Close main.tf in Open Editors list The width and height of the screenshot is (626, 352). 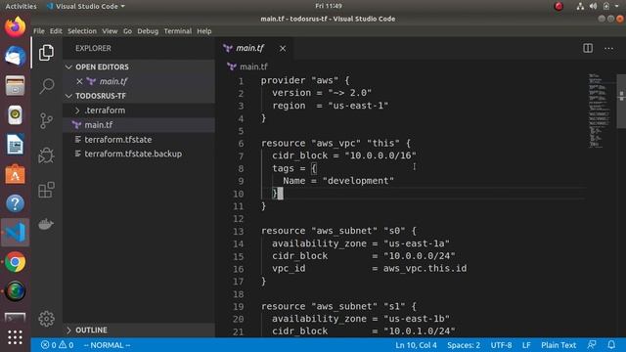coord(79,81)
